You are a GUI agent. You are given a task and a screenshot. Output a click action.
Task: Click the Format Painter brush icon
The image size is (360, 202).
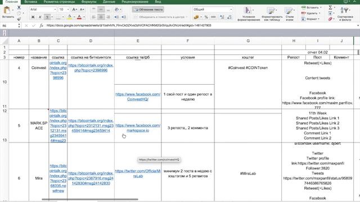tap(19, 19)
